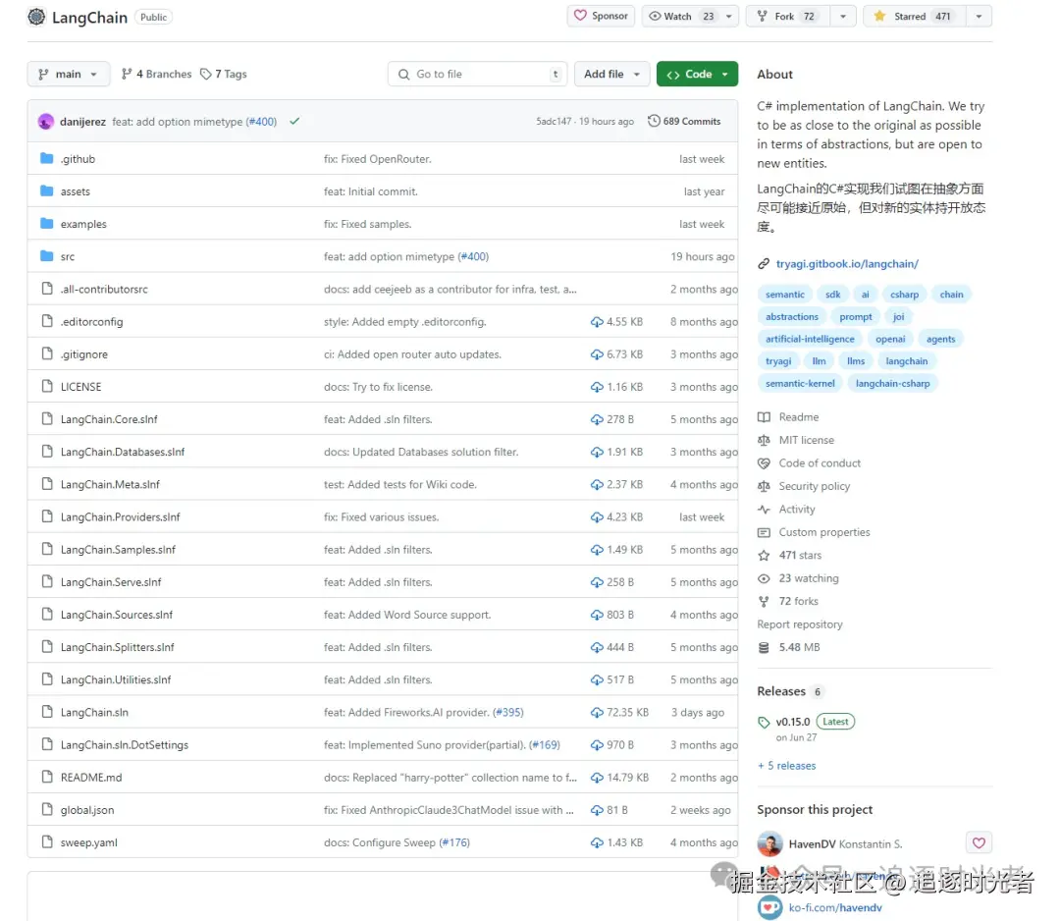Image resolution: width=1060 pixels, height=921 pixels.
Task: Open the #400 pull request link in latest commit
Action: click(x=262, y=122)
